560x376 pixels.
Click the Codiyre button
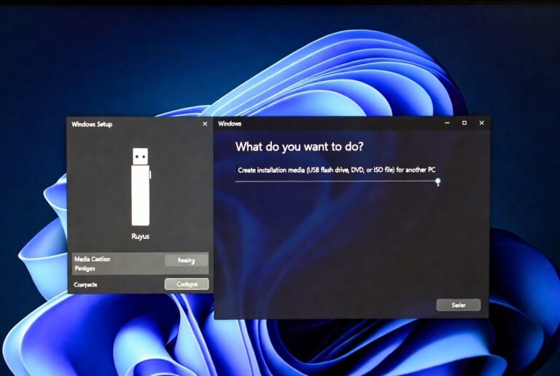tap(187, 284)
